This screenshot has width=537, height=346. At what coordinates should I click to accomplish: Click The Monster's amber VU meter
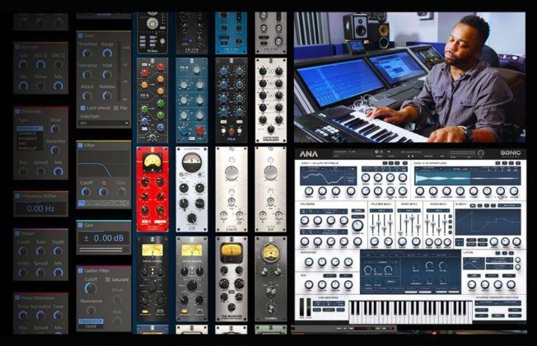tap(231, 250)
